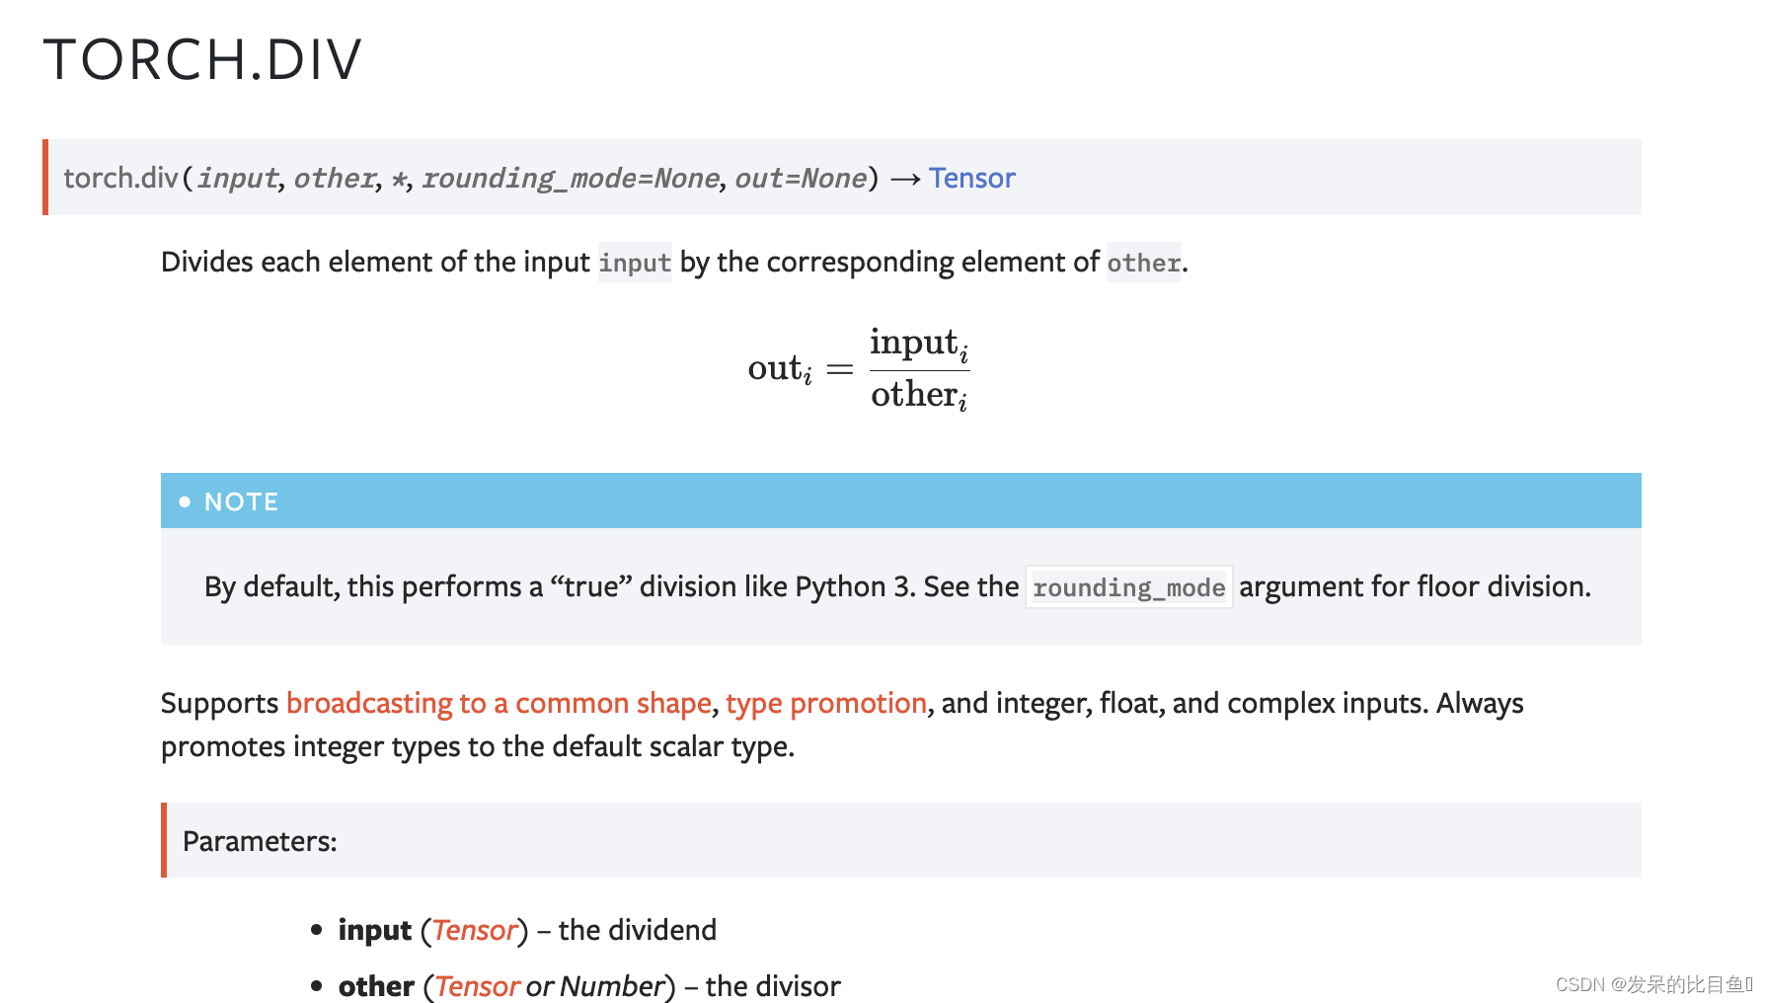1767x1003 pixels.
Task: Click the out=None parameter text
Action: (x=800, y=178)
